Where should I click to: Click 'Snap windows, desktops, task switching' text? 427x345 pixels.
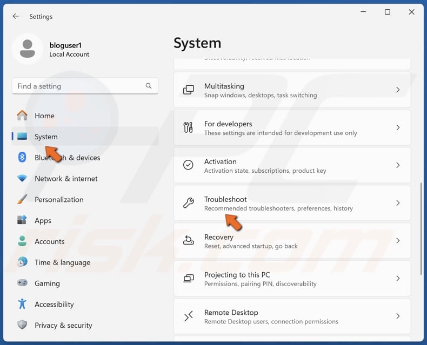pyautogui.click(x=261, y=95)
